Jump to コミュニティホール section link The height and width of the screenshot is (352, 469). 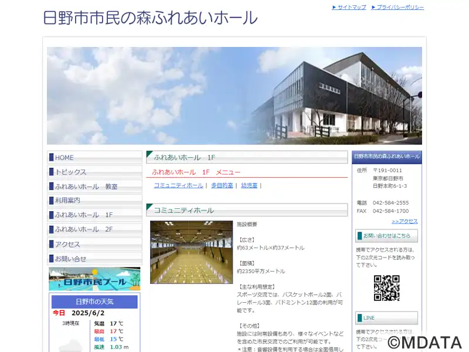pos(179,185)
